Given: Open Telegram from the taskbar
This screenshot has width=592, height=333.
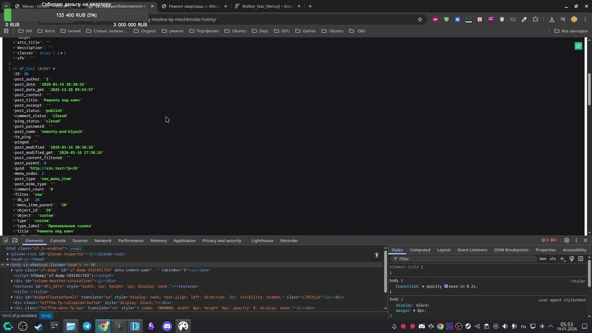Looking at the screenshot, I should [86, 327].
